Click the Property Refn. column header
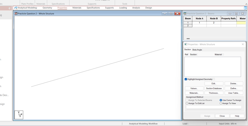 229,19
